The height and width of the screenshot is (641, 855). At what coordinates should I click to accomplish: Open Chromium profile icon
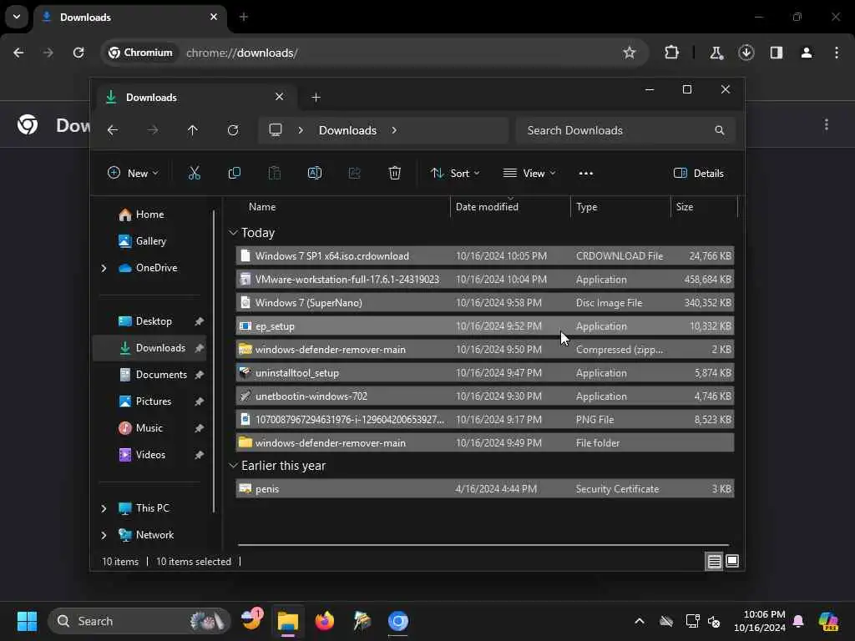[807, 53]
